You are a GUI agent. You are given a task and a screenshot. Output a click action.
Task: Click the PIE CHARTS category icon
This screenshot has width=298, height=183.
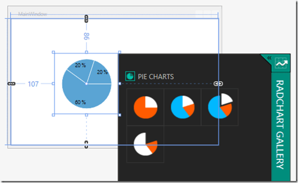130,76
